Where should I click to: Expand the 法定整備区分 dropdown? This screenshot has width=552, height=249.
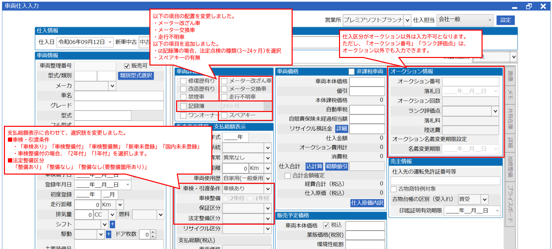[x=268, y=218]
